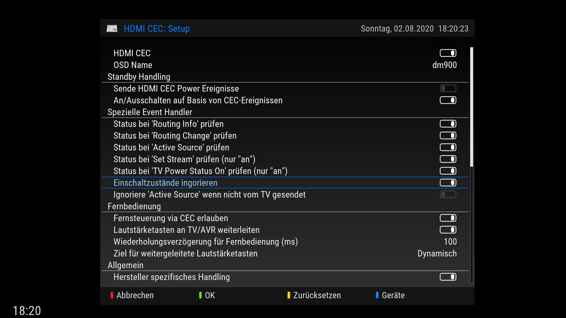Change the 100 ms repeat delay value
Viewport: 566px width, 318px height.
click(x=450, y=242)
